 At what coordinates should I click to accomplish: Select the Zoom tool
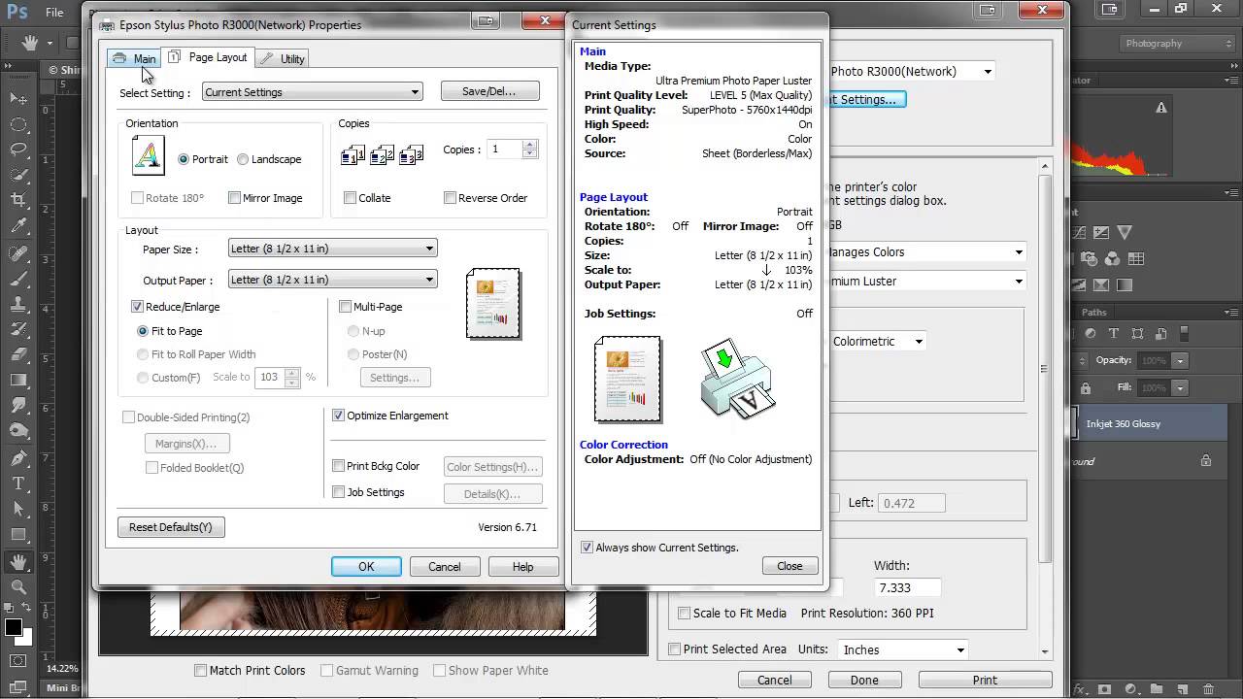pos(18,586)
